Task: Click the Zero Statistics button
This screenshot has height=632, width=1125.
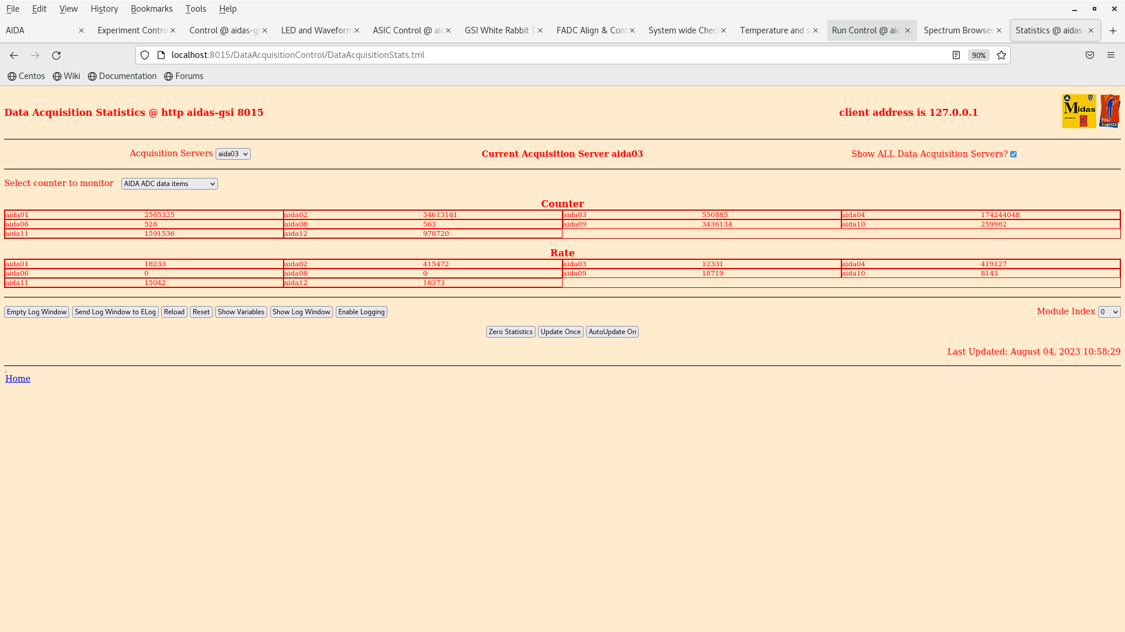Action: pyautogui.click(x=510, y=332)
